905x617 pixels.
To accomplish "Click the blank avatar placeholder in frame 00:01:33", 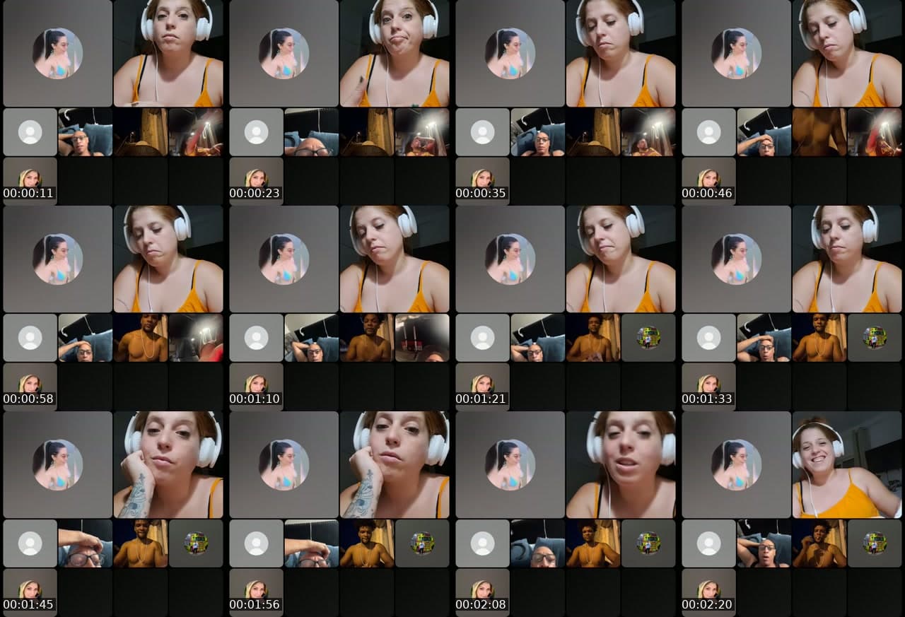I will click(708, 338).
